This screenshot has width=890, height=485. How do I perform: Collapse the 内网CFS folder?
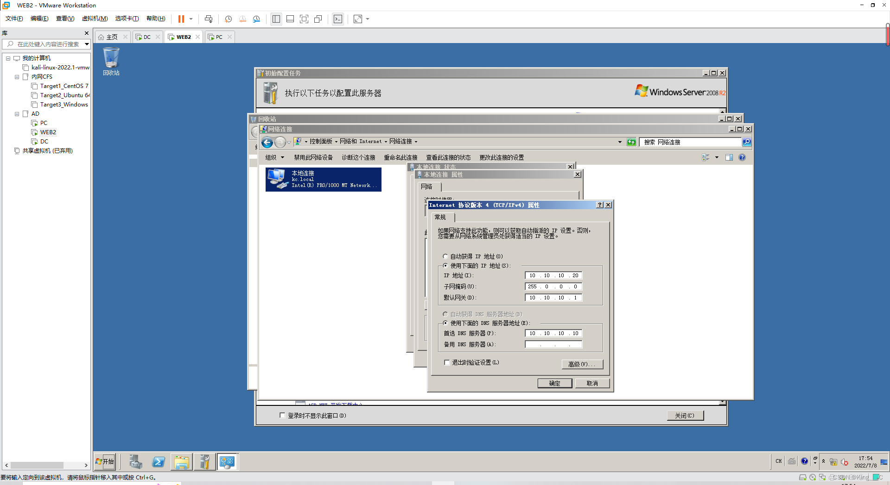(17, 77)
